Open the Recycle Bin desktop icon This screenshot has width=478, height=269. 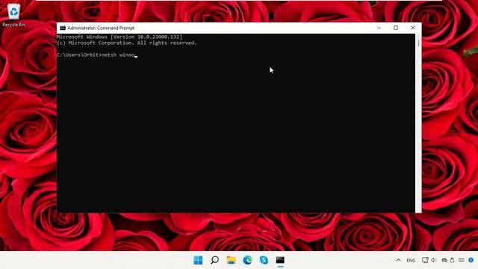(x=13, y=15)
